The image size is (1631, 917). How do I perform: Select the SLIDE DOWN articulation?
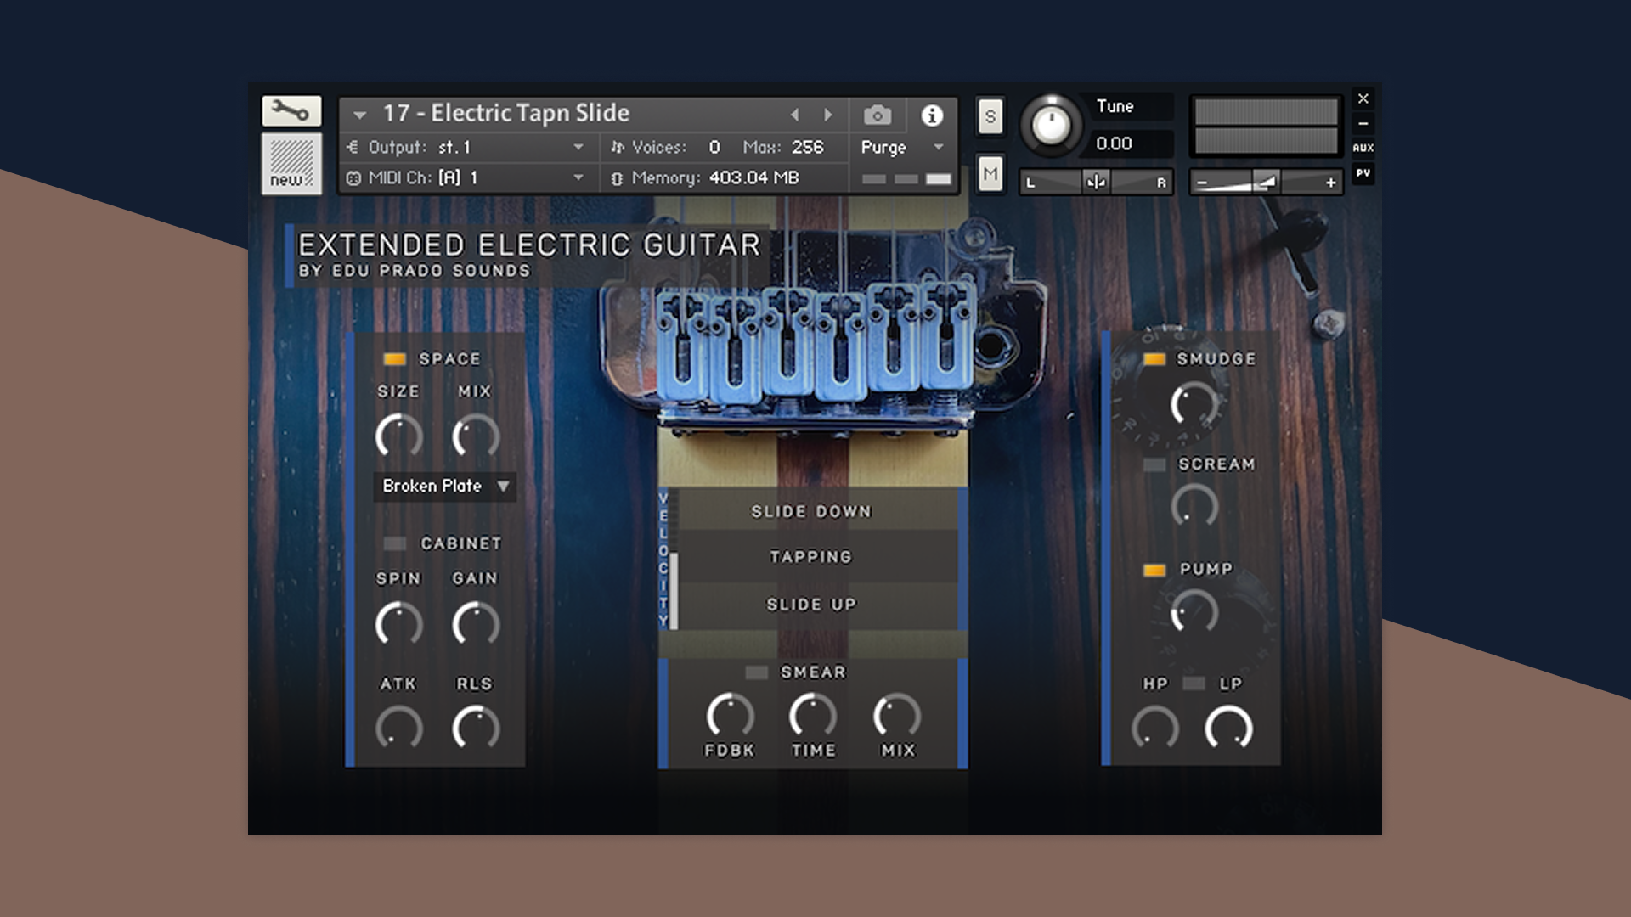click(811, 511)
